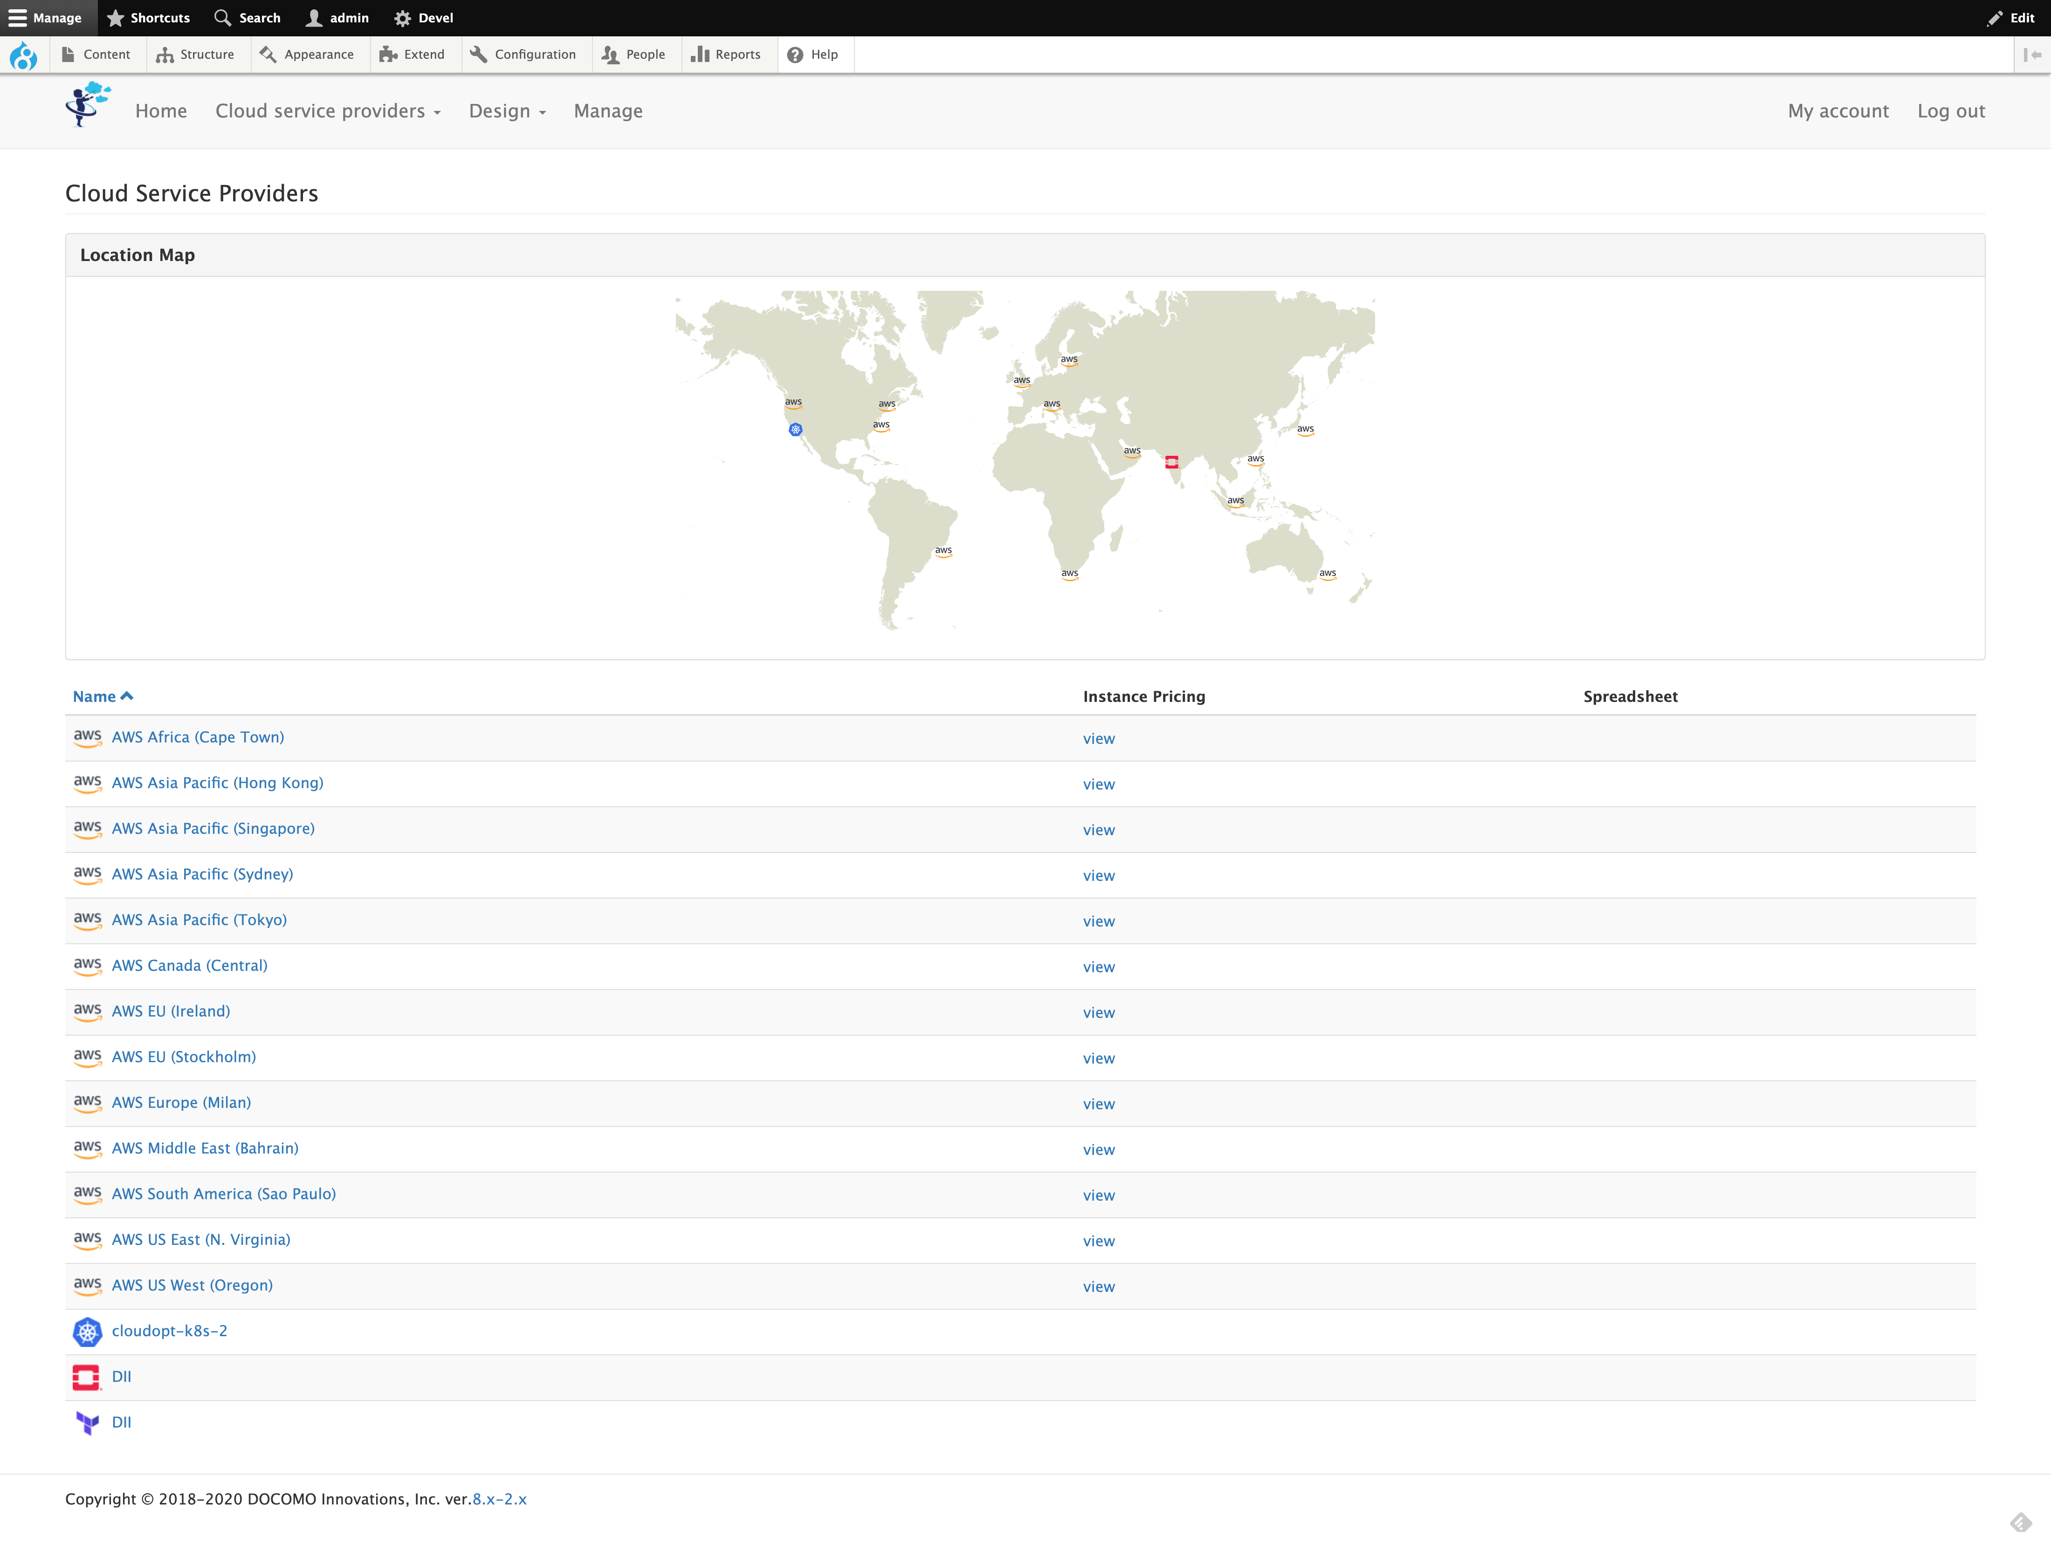Open AWS Europe (Milan) provider
The width and height of the screenshot is (2051, 1552).
[x=181, y=1102]
